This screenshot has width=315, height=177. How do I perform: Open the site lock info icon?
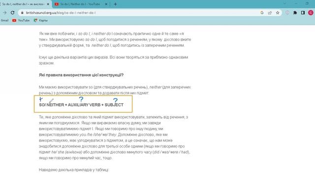pos(22,13)
